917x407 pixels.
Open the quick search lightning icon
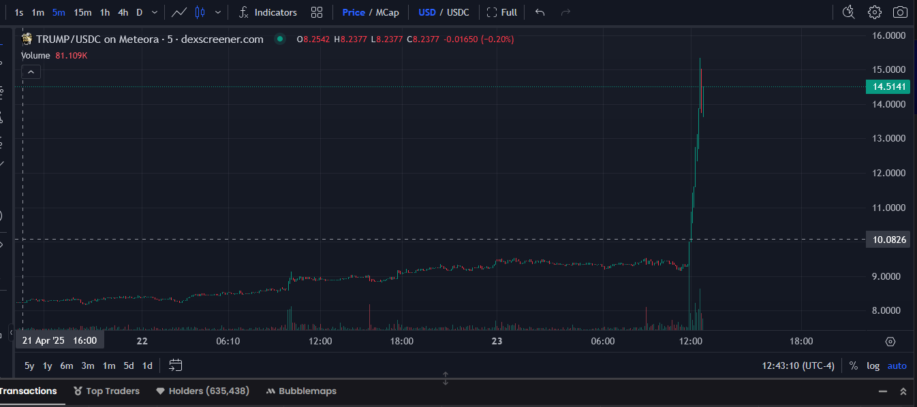tap(849, 12)
